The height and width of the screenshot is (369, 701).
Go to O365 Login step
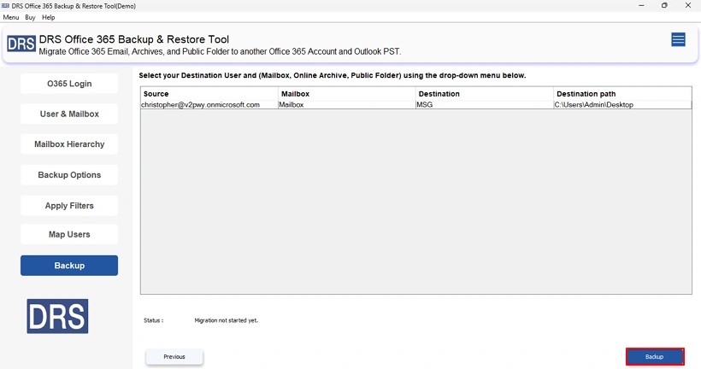click(x=69, y=84)
